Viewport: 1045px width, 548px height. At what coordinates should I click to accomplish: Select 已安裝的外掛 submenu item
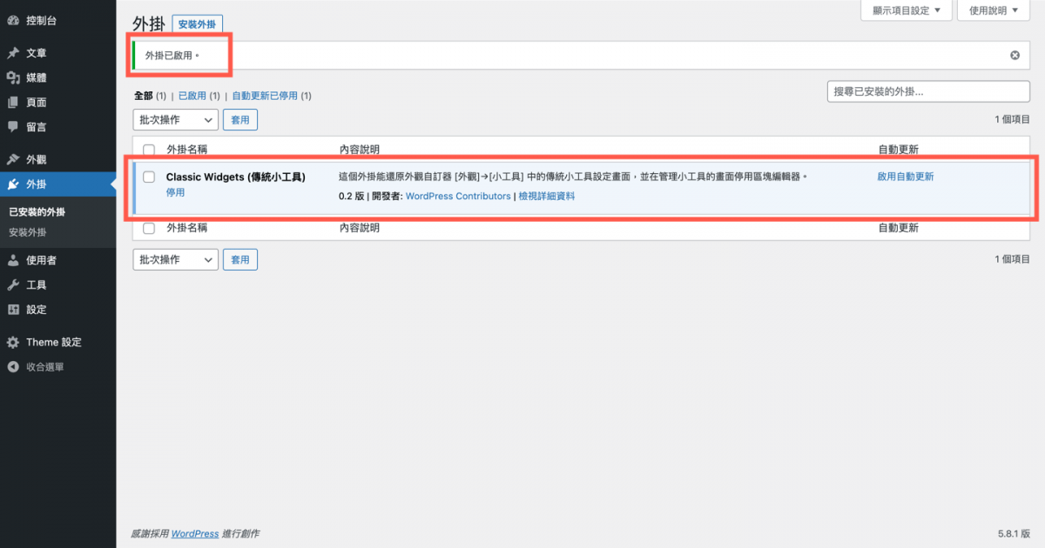[x=37, y=211]
